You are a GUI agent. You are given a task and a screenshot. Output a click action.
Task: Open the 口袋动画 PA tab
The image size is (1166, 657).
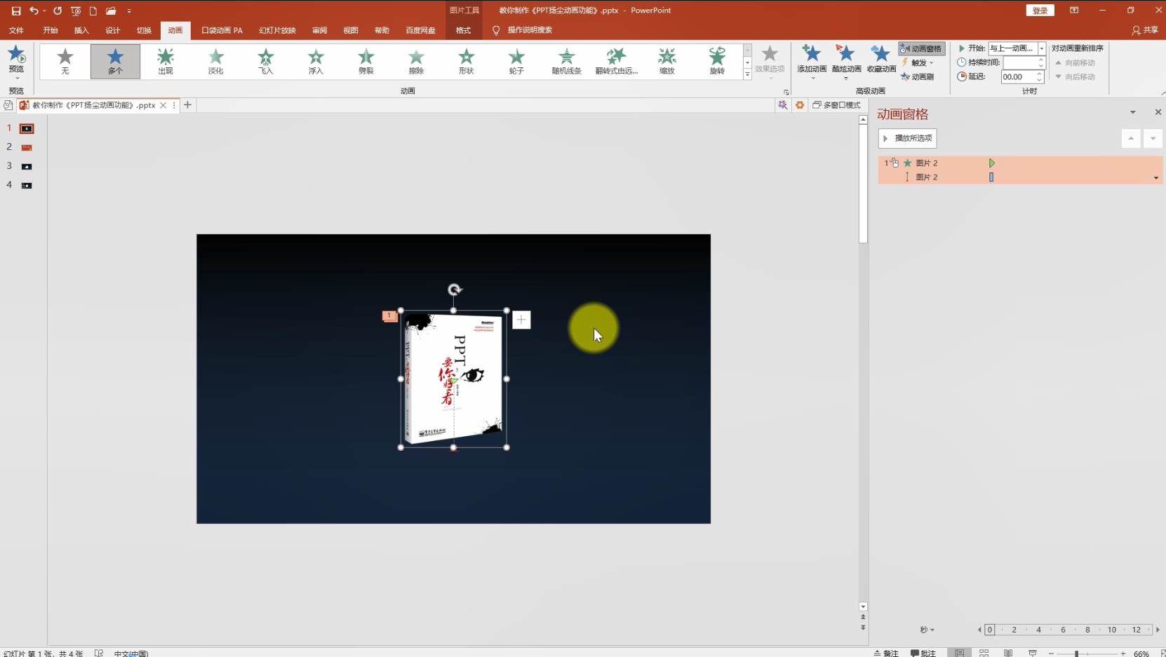tap(222, 30)
